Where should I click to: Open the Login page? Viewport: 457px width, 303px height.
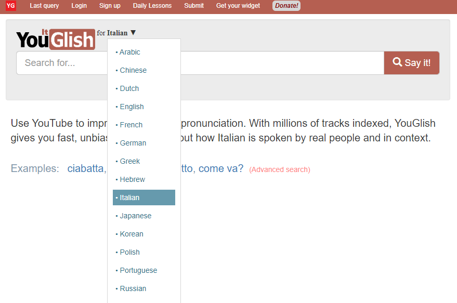[79, 6]
